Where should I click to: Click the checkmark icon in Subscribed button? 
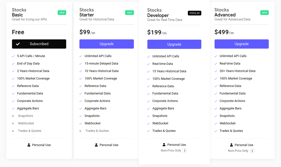pos(18,44)
